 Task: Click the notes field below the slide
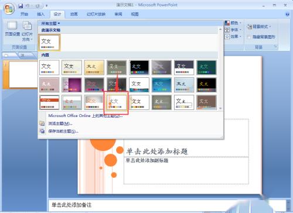(167, 205)
